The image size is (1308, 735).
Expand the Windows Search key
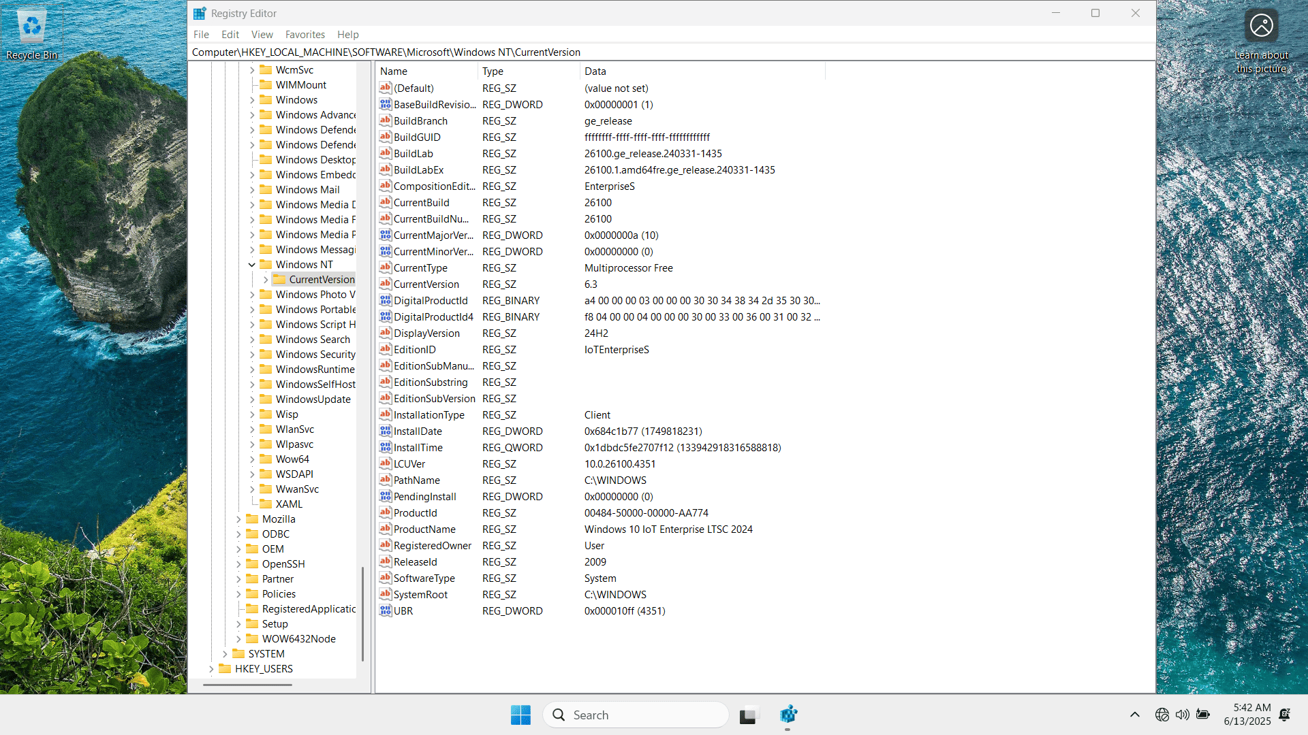[x=252, y=339]
